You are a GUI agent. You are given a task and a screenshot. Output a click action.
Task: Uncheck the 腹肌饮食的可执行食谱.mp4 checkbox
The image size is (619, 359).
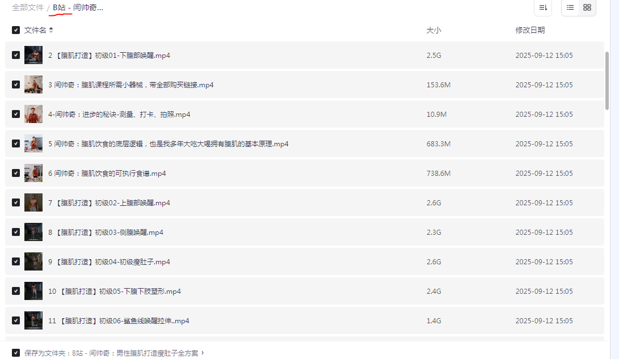point(16,173)
